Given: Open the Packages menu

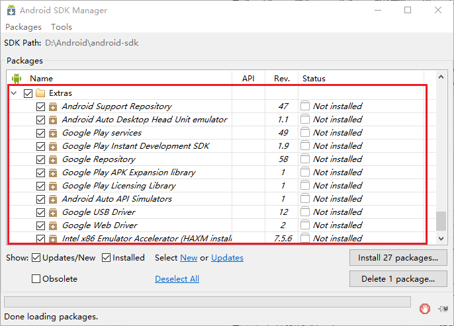Looking at the screenshot, I should pyautogui.click(x=23, y=27).
